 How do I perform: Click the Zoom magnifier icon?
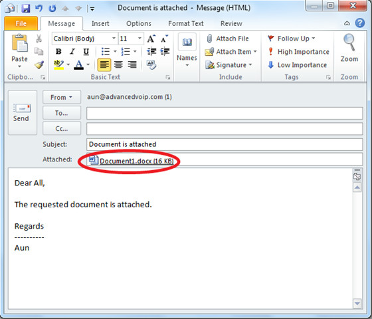349,43
